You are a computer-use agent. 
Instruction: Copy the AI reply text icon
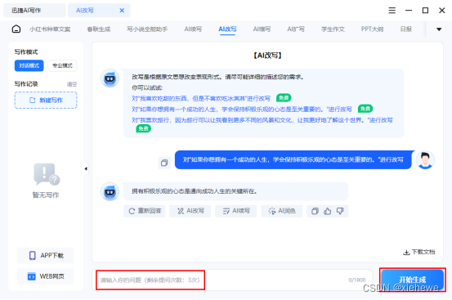[315, 211]
